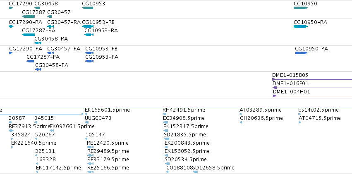Select the SD12658.5prime EST glyph
The height and width of the screenshot is (174, 352).
[195, 172]
